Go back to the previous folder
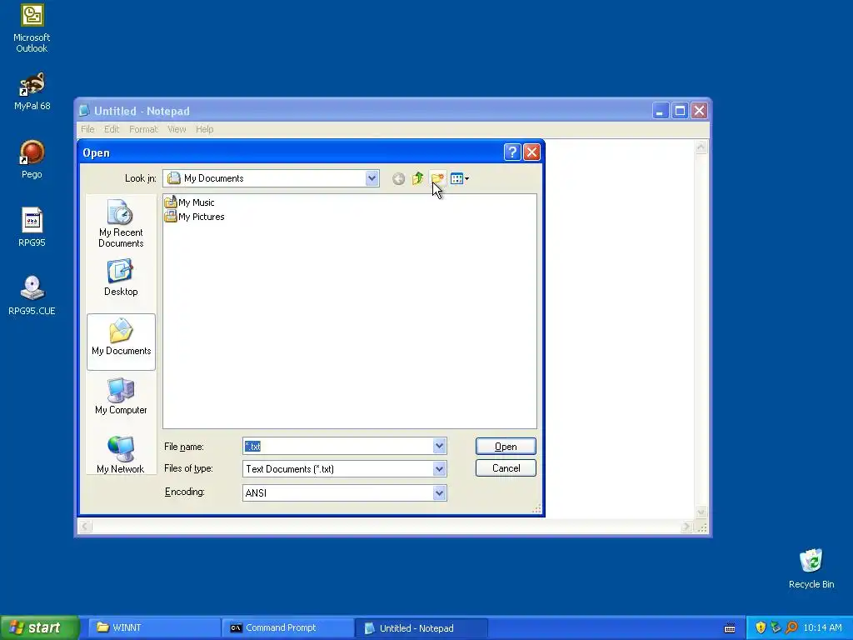This screenshot has width=853, height=640. 398,178
